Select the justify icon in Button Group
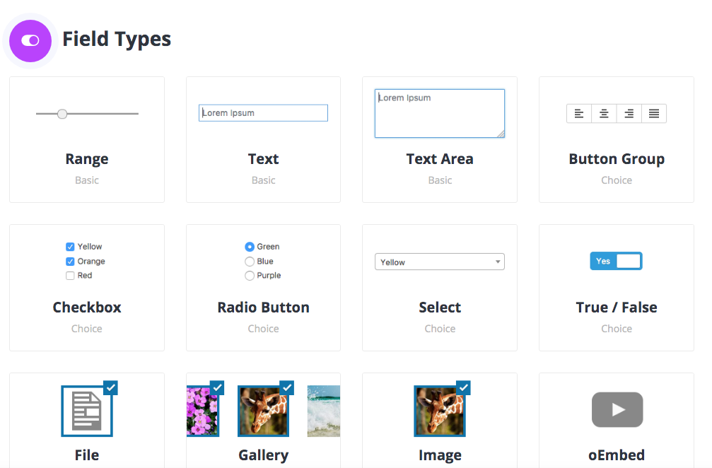This screenshot has width=712, height=468. click(654, 114)
